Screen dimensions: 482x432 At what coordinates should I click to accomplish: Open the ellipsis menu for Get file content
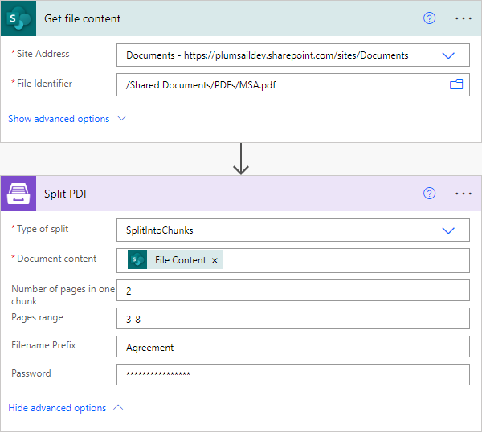(464, 18)
